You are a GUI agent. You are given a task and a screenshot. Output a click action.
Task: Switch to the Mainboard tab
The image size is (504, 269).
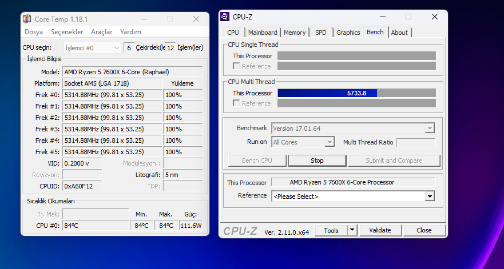point(263,33)
